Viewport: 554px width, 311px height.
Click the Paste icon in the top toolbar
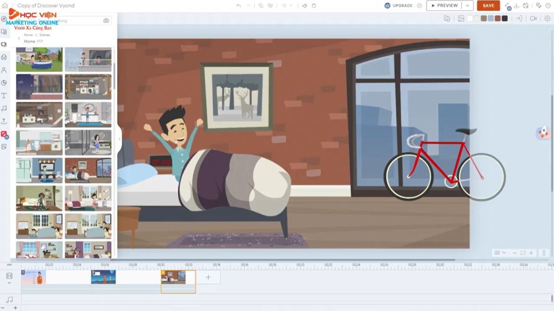click(x=271, y=6)
